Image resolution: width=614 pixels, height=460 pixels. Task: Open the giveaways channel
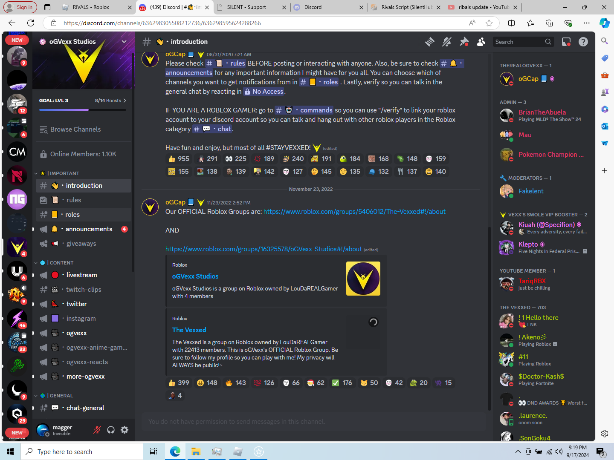84,244
